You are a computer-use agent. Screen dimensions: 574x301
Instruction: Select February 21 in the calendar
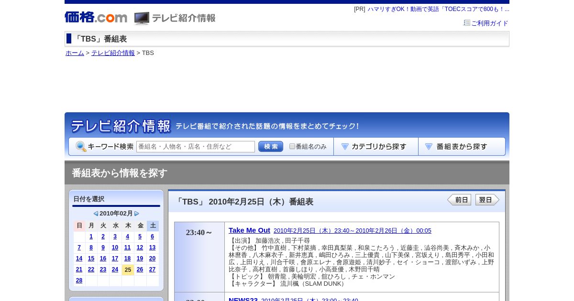79,269
